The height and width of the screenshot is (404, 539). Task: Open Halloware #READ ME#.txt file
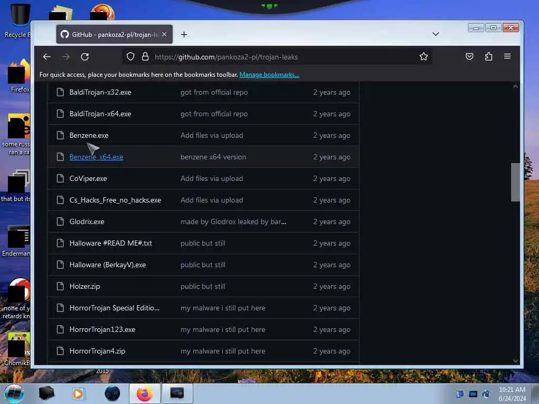pos(111,243)
